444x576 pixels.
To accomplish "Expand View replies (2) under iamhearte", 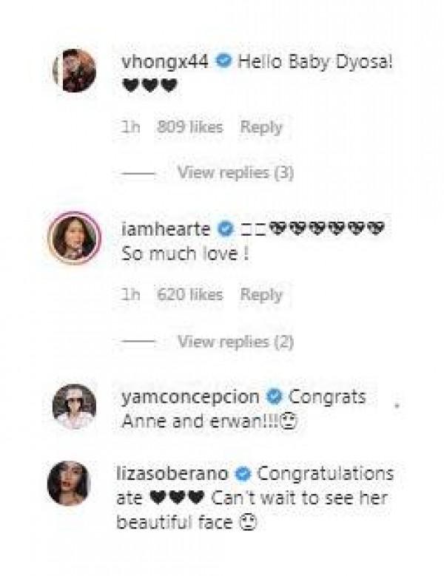I will tap(235, 342).
